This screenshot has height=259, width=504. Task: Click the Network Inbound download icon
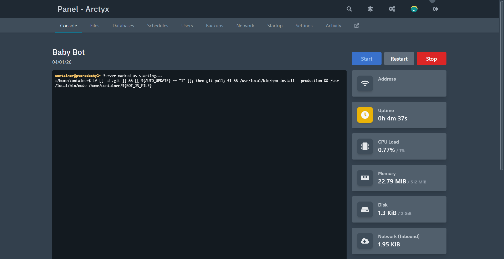click(x=365, y=241)
